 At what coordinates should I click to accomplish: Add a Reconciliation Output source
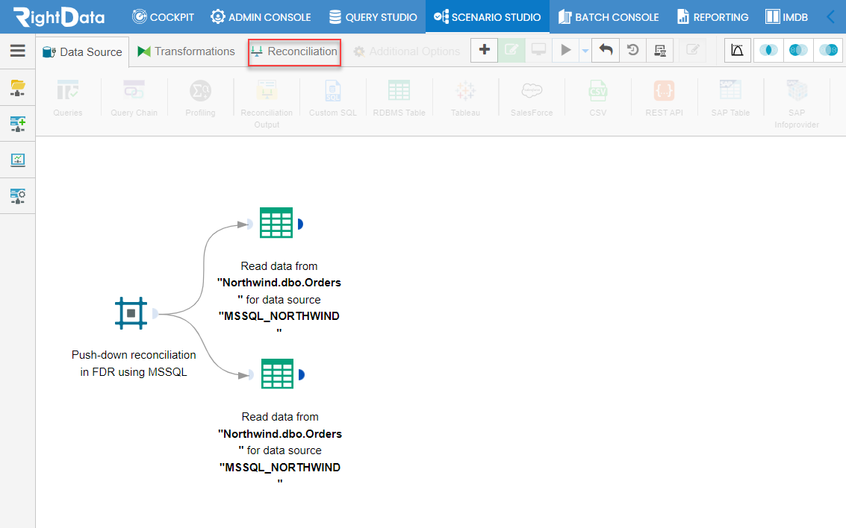coord(267,104)
